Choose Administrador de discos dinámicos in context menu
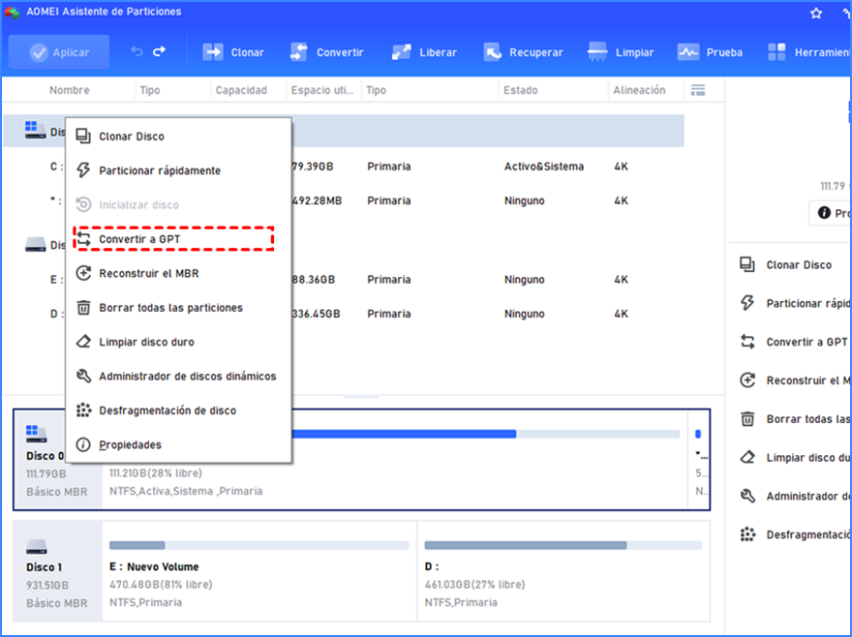 point(178,377)
